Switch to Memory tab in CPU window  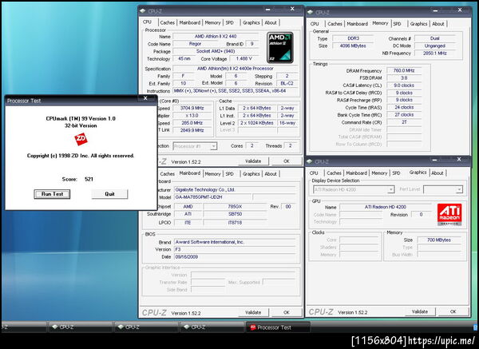click(212, 22)
